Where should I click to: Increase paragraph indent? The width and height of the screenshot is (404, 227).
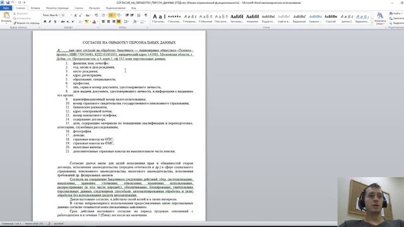pos(132,15)
